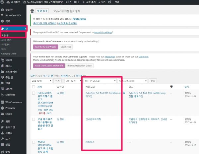Click the WordPress logo in admin bar
The height and width of the screenshot is (154, 199).
coord(2,2)
